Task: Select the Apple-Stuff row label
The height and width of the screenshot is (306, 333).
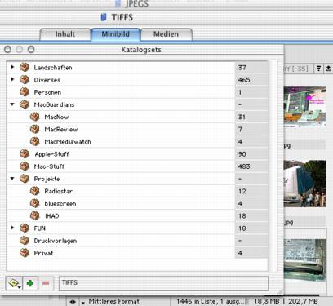Action: 51,154
